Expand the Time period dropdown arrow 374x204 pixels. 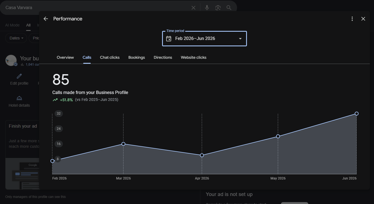(x=240, y=39)
